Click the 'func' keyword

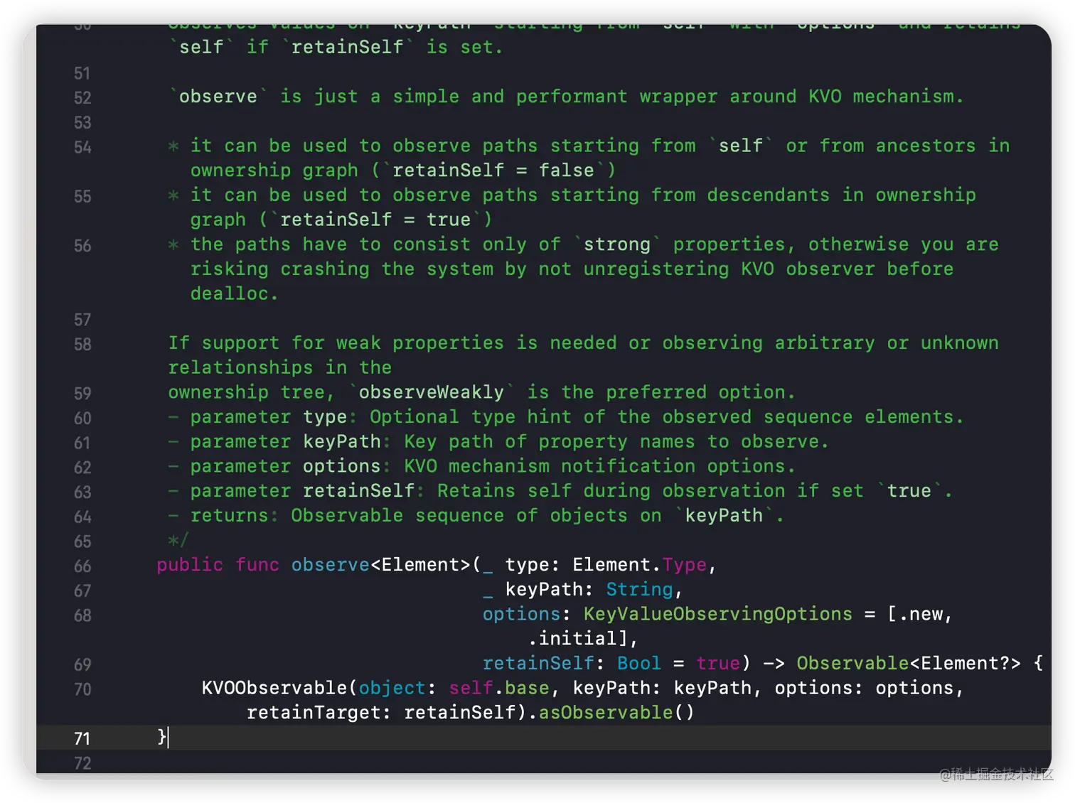pos(257,565)
